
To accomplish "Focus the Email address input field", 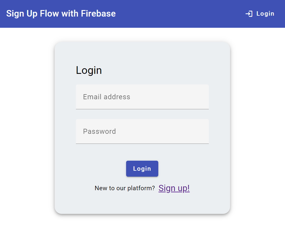I will [142, 97].
